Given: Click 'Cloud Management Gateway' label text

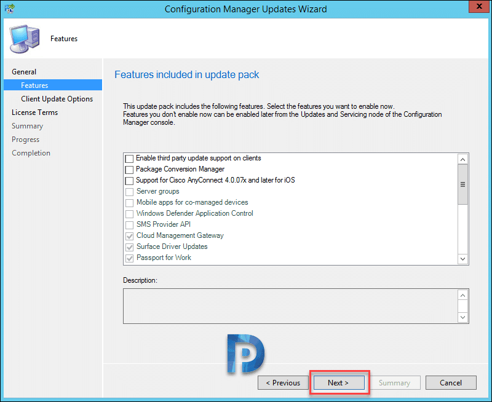Looking at the screenshot, I should pos(180,235).
